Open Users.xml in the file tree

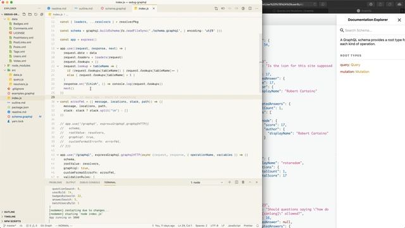(20, 56)
